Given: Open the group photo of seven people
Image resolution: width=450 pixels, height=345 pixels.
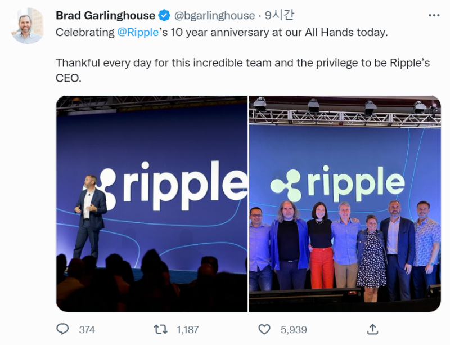Looking at the screenshot, I should [345, 203].
